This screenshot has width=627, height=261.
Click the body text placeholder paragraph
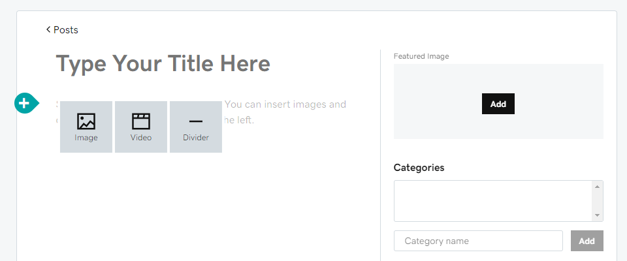click(201, 112)
